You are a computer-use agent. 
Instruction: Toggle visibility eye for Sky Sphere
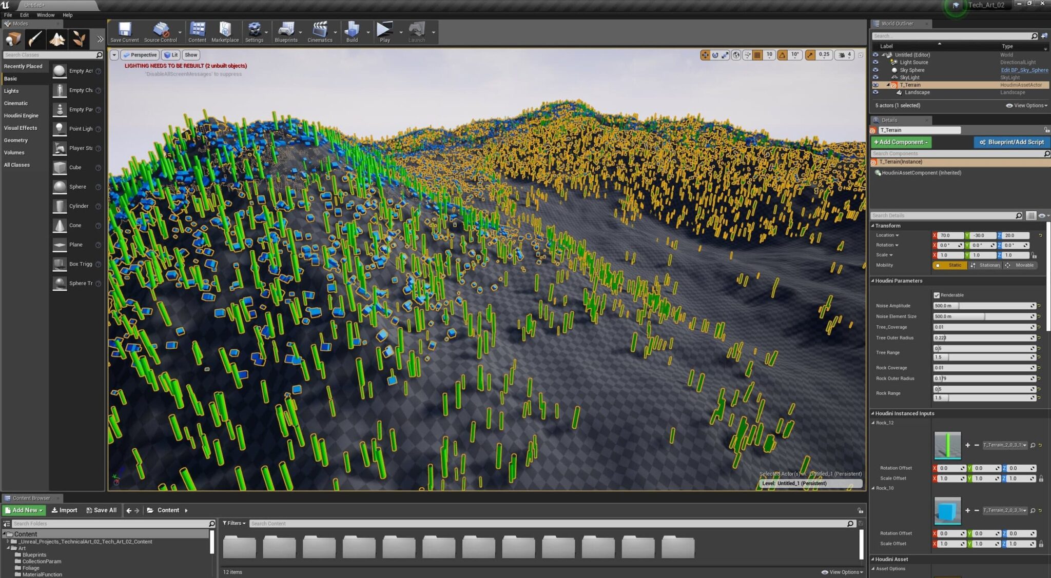875,70
